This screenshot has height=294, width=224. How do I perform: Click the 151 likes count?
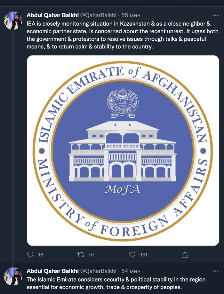point(144,255)
